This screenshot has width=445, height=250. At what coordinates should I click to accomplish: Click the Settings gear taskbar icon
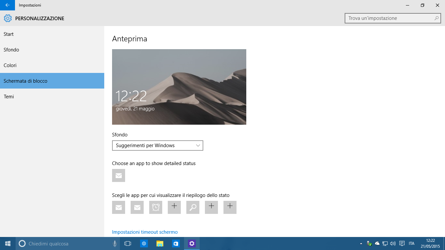click(x=192, y=243)
